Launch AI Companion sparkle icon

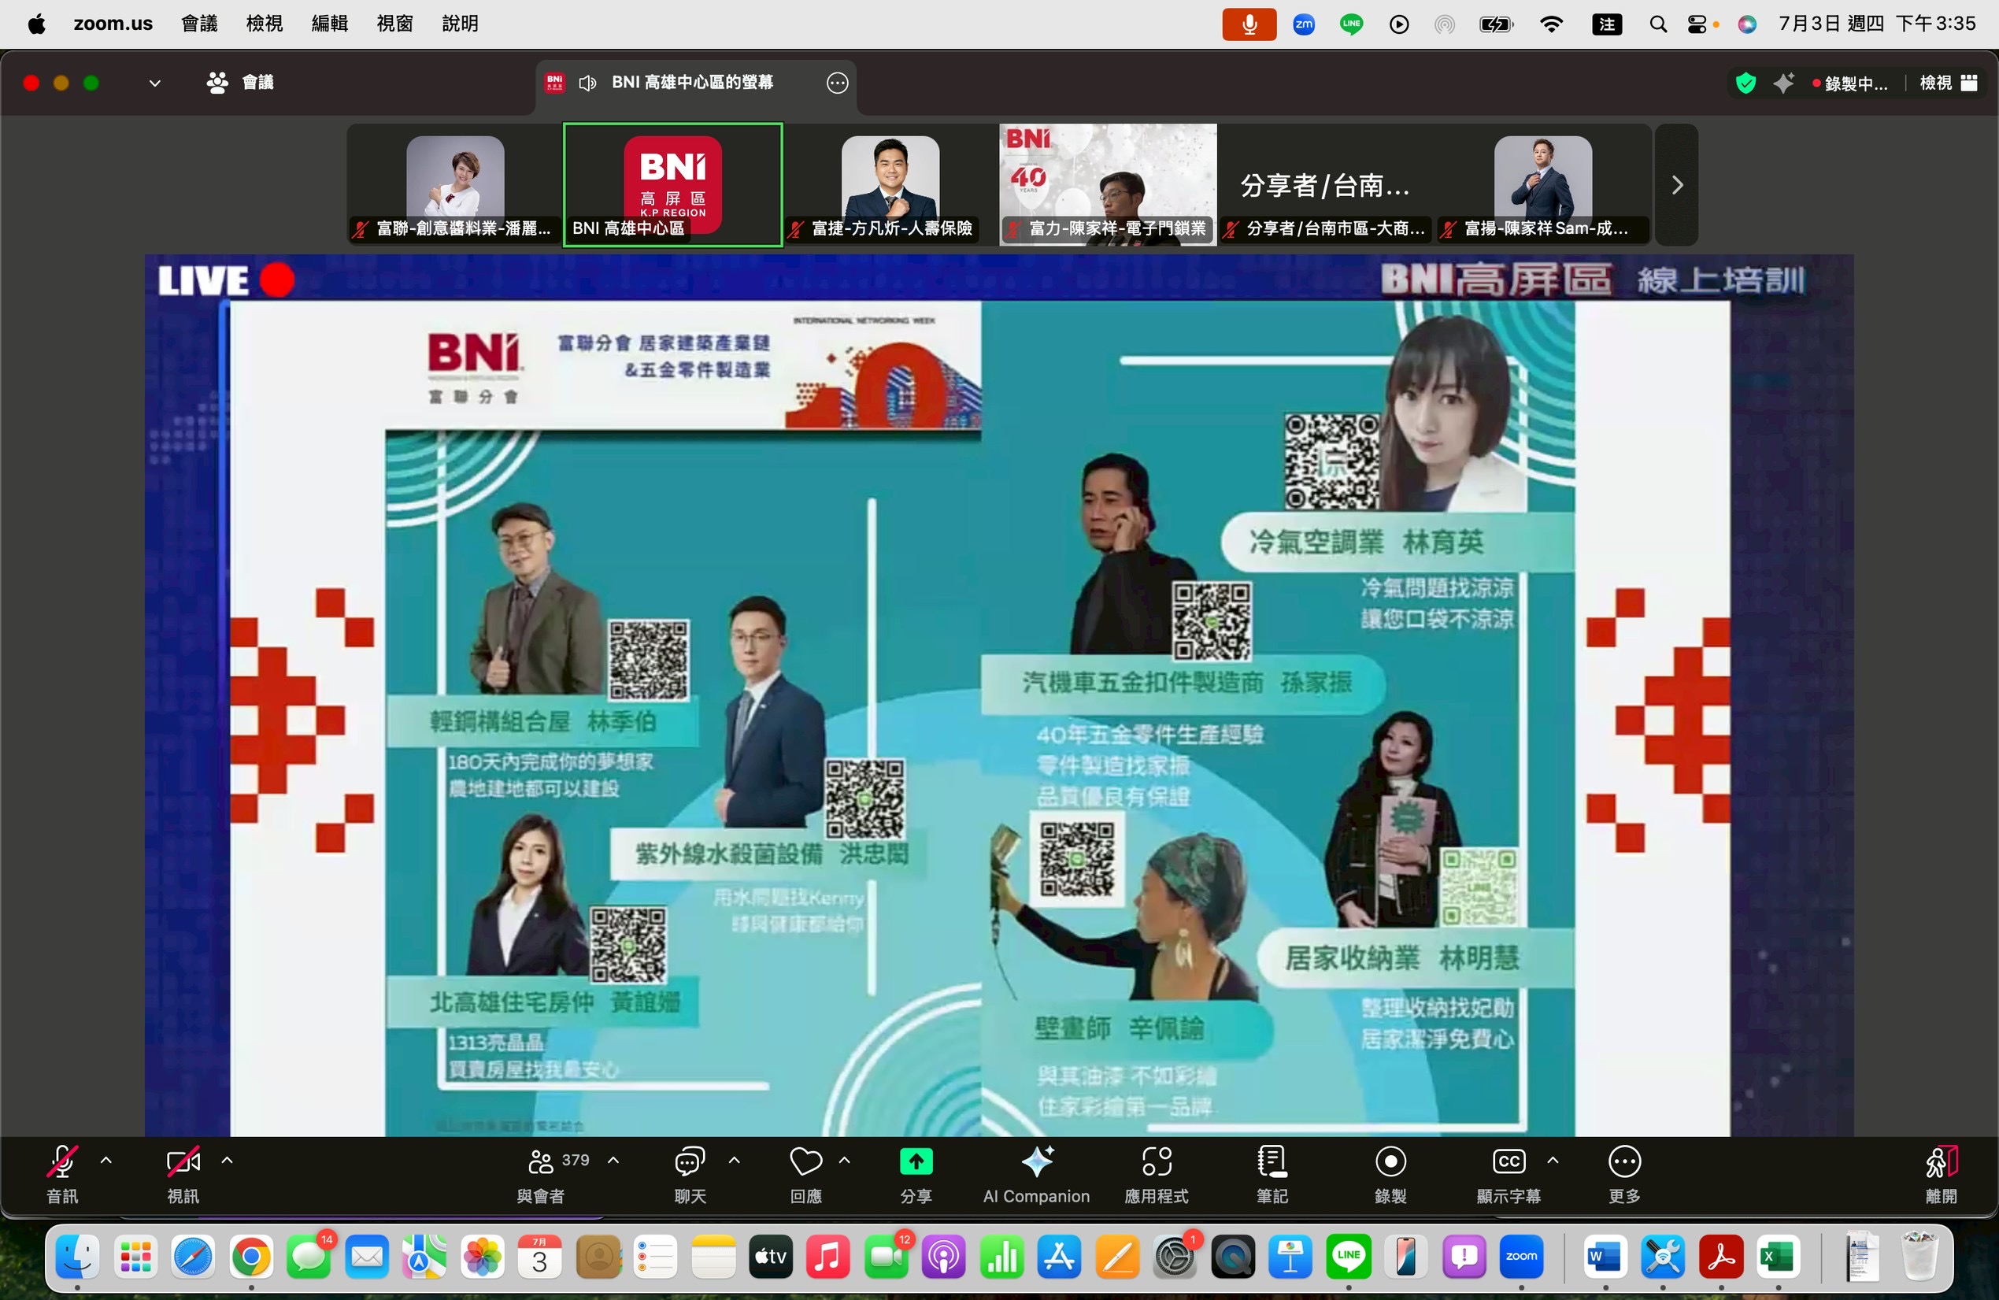click(1036, 1162)
